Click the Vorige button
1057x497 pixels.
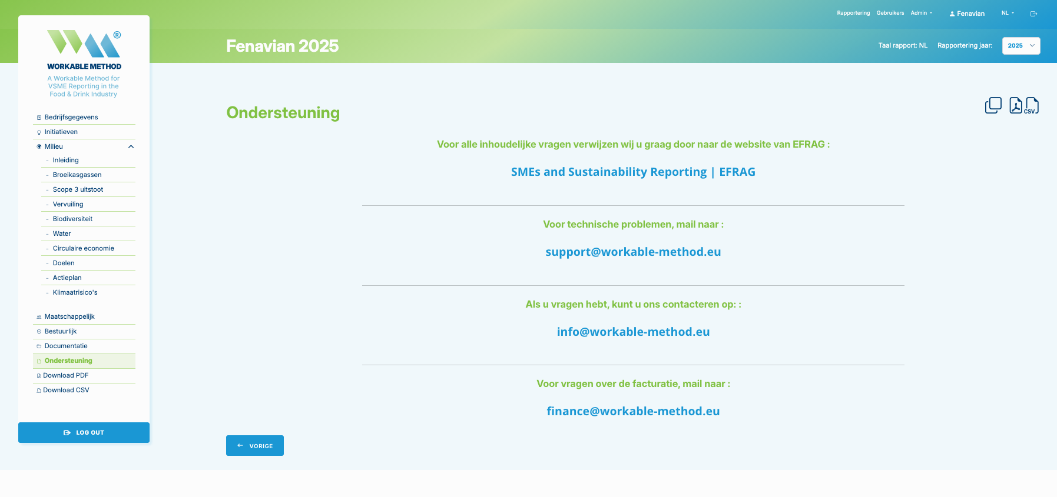point(255,446)
